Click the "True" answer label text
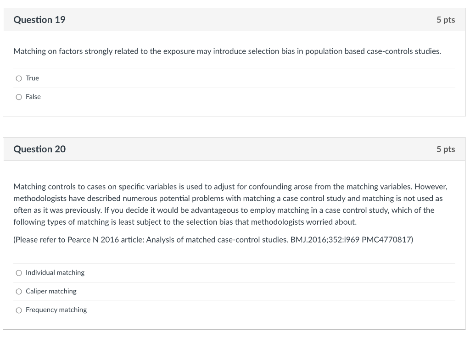 tap(32, 78)
